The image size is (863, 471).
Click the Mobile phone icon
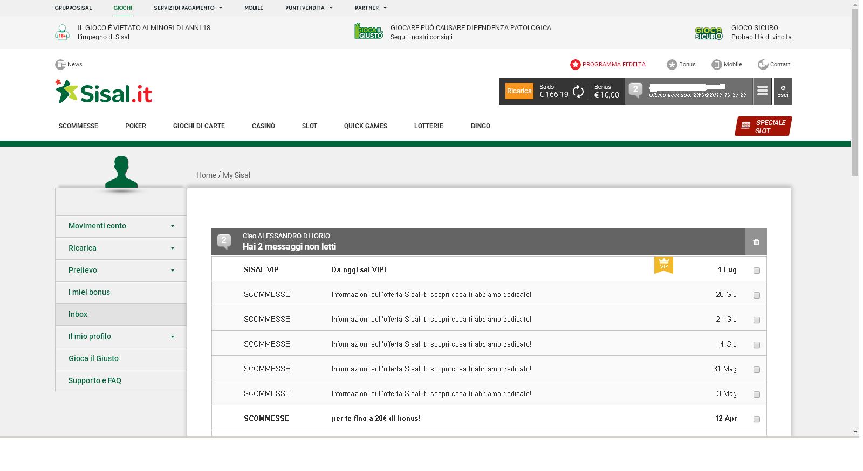coord(717,65)
